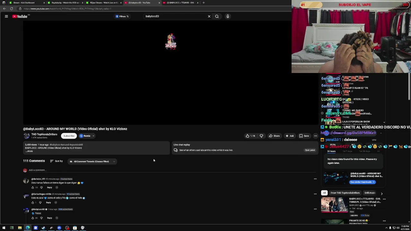Go to the YouTube home logo
This screenshot has height=231, width=411.
coord(20,16)
